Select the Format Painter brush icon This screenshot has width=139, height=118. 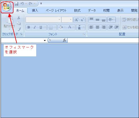(19, 29)
